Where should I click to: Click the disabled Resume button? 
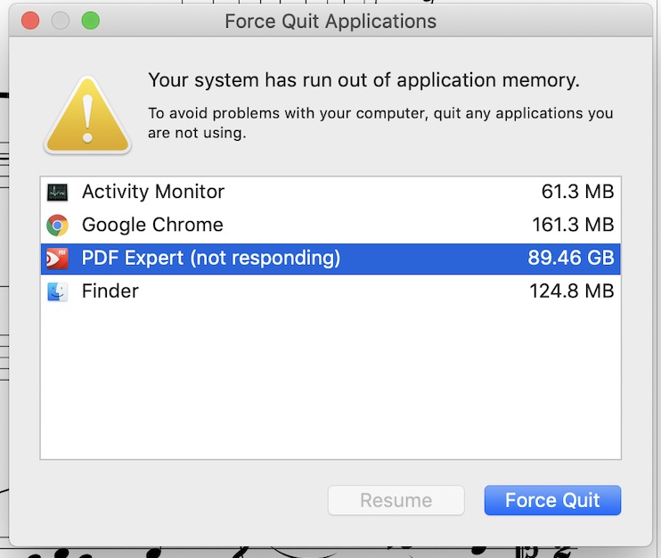(x=396, y=500)
